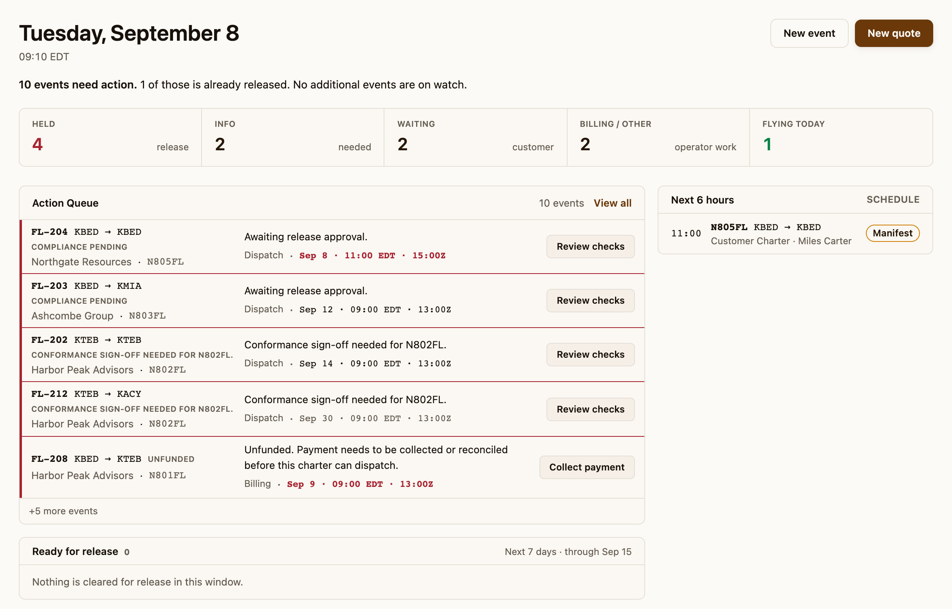952x609 pixels.
Task: Click customer Northgate Resources
Action: [x=81, y=262]
